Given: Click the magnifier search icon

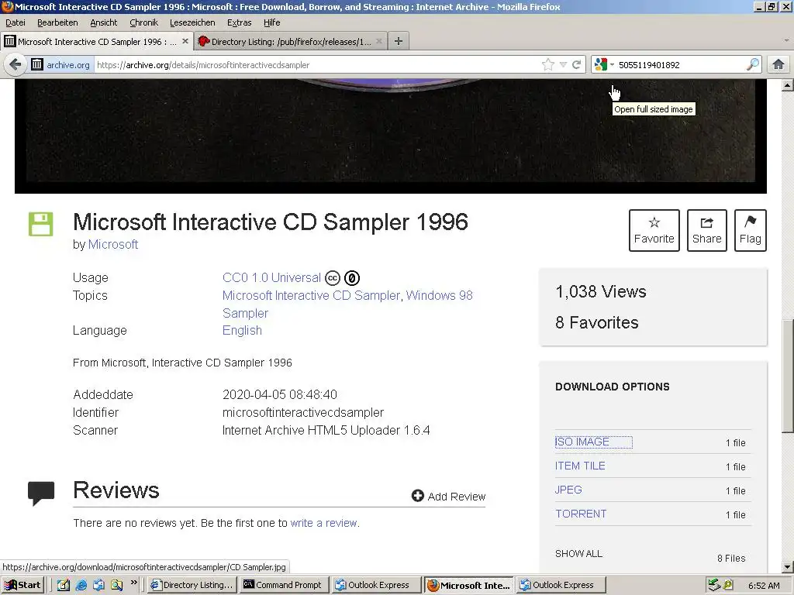Looking at the screenshot, I should [753, 65].
